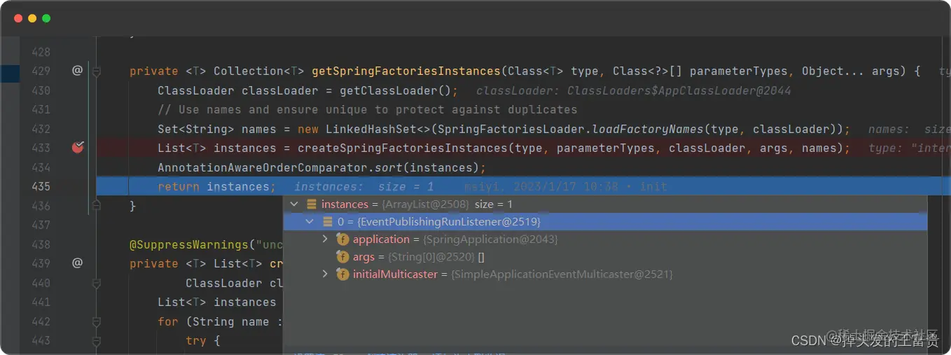Click the return keyword on line 435
Image resolution: width=951 pixels, height=355 pixels.
pos(179,186)
